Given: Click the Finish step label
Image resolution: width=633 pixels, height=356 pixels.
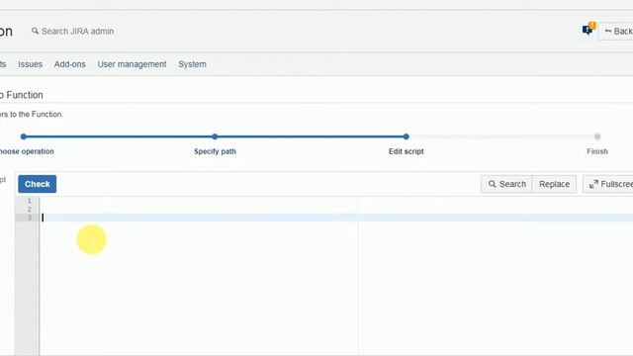Looking at the screenshot, I should point(597,151).
